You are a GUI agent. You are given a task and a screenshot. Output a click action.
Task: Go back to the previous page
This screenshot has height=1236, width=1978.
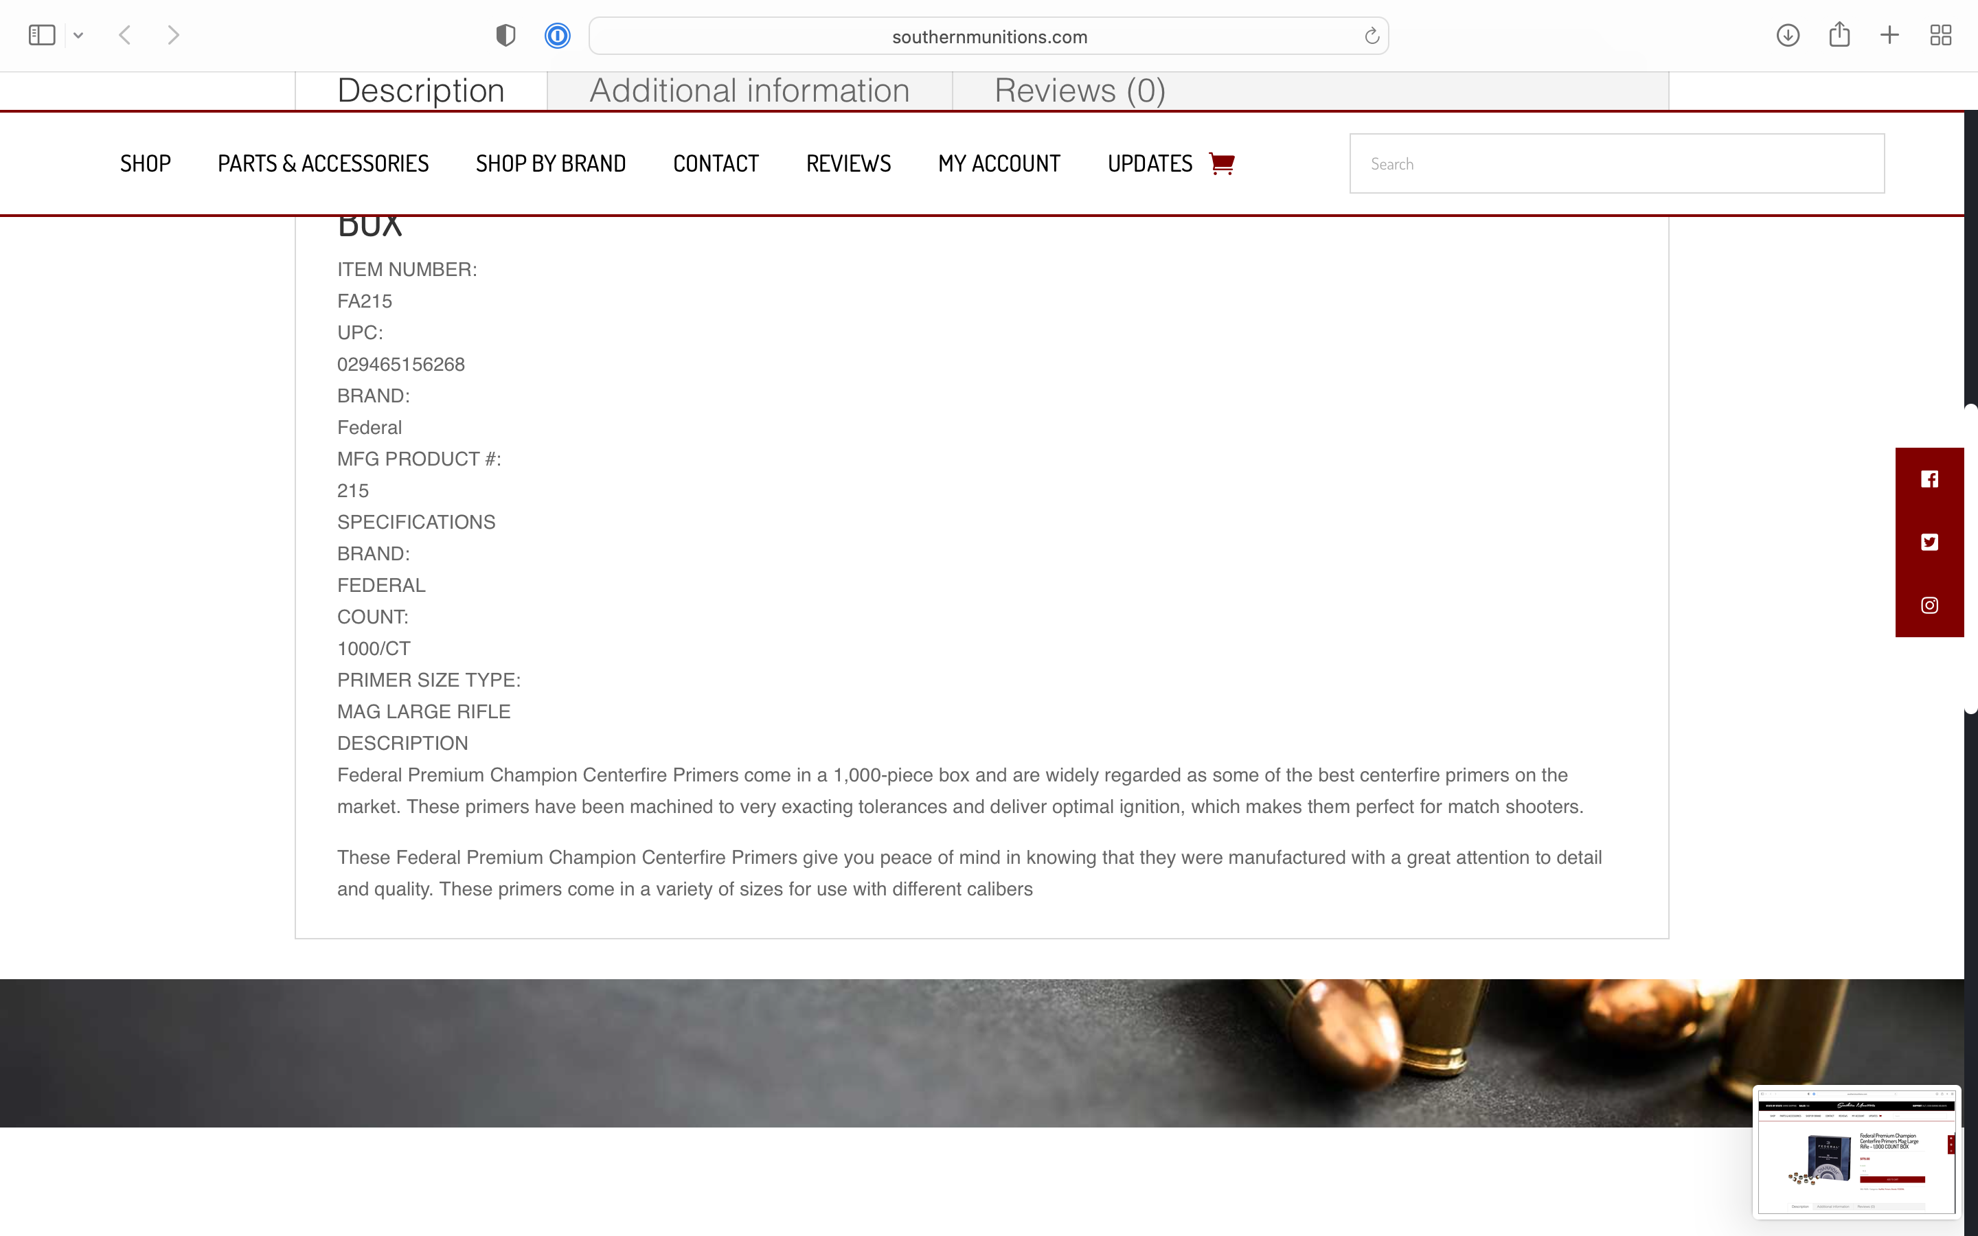(125, 35)
